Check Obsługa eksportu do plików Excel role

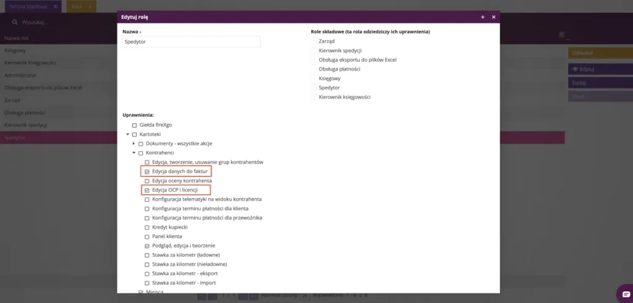[314, 60]
